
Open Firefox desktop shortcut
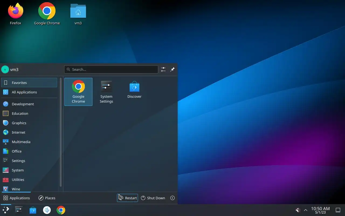[x=15, y=14]
